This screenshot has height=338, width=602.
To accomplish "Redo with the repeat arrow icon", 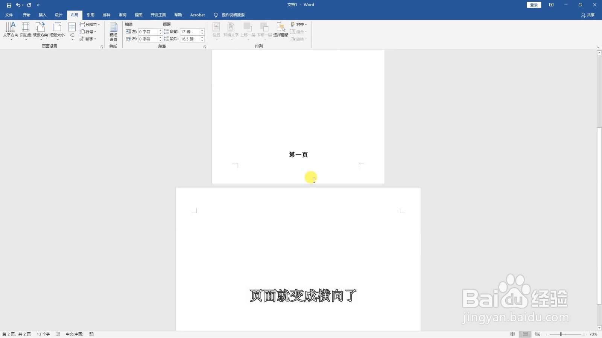I will [x=29, y=5].
